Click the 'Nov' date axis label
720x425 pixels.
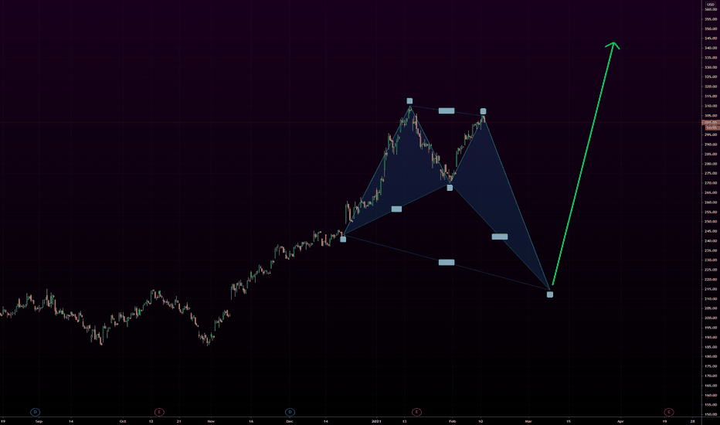[211, 421]
